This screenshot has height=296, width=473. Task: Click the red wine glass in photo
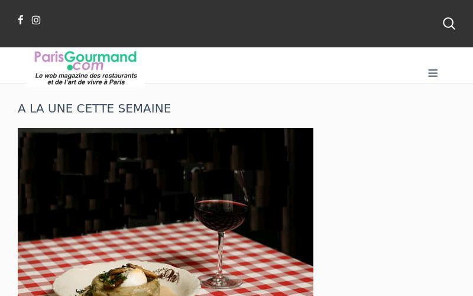coord(221,227)
